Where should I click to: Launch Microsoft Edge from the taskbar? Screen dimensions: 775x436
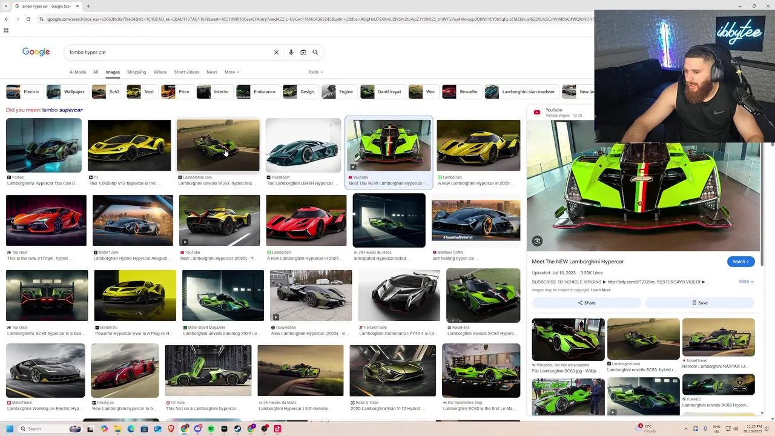131,429
